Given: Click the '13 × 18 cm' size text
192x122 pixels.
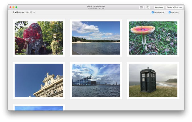Looking at the screenshot, I should [30, 12].
